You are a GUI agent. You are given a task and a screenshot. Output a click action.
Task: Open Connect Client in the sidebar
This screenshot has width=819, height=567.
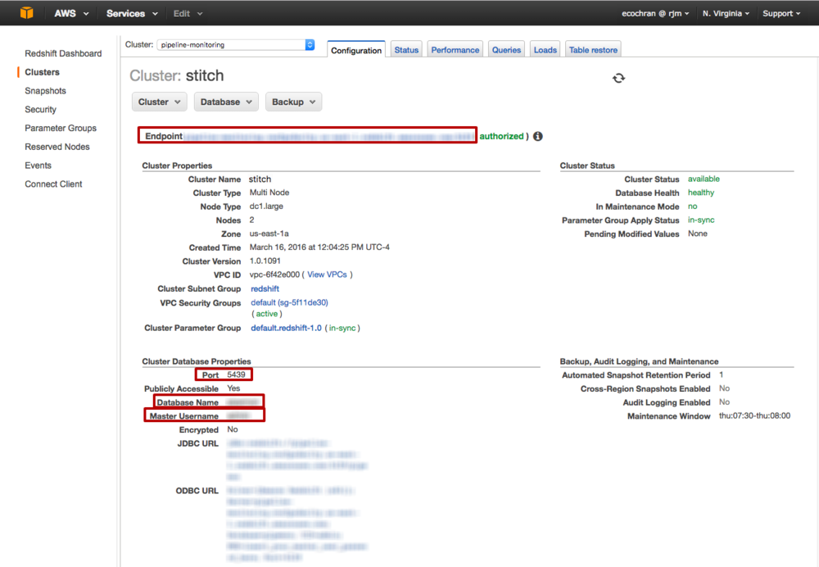(53, 184)
